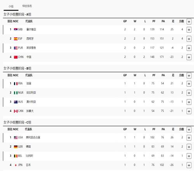
Task: Click the FRA team name
Action: [29, 84]
